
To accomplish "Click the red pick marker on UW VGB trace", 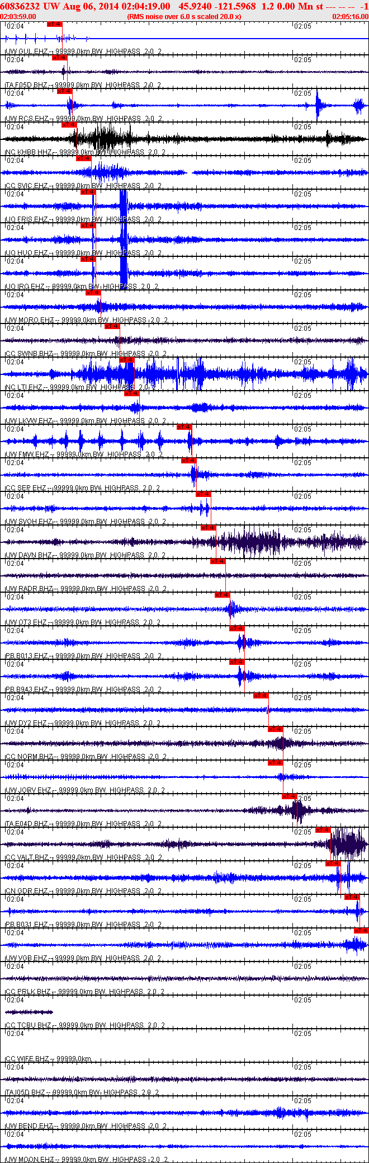I will [362, 931].
